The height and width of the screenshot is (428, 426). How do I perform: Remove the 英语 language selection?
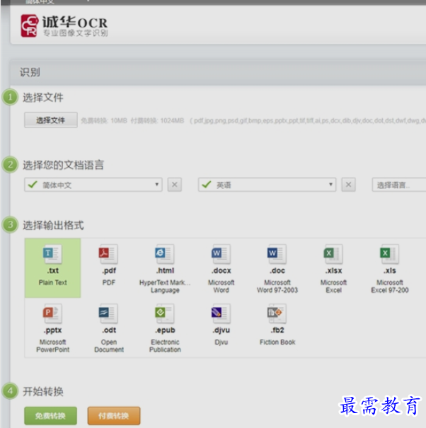(348, 185)
